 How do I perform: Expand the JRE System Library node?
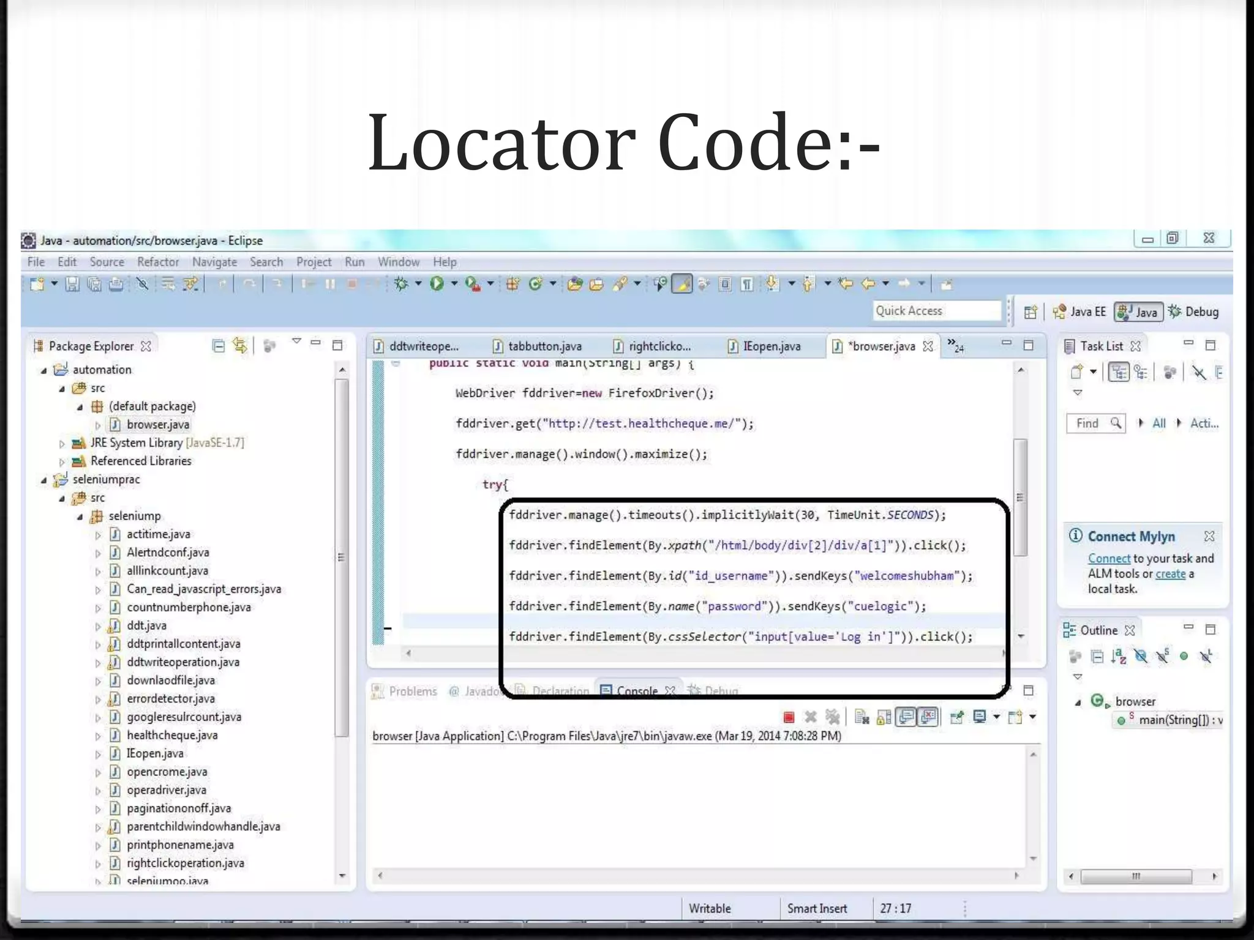click(x=62, y=443)
